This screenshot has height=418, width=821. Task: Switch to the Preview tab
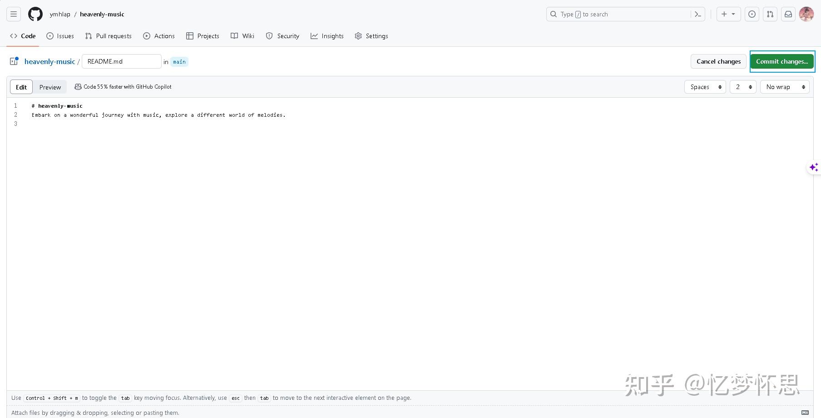pyautogui.click(x=49, y=87)
